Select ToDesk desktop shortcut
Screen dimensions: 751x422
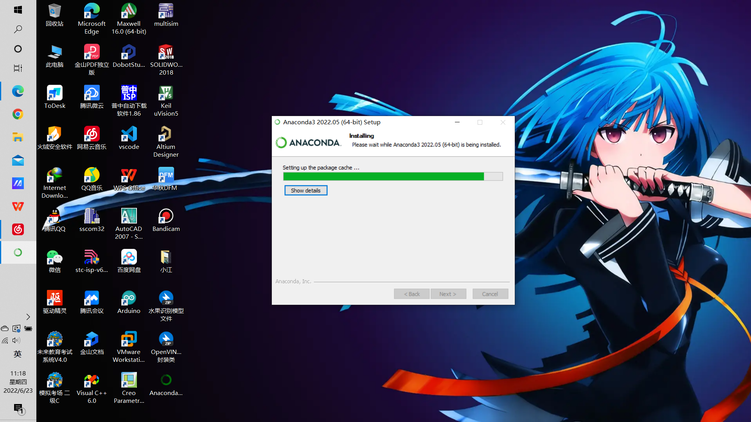coord(55,98)
